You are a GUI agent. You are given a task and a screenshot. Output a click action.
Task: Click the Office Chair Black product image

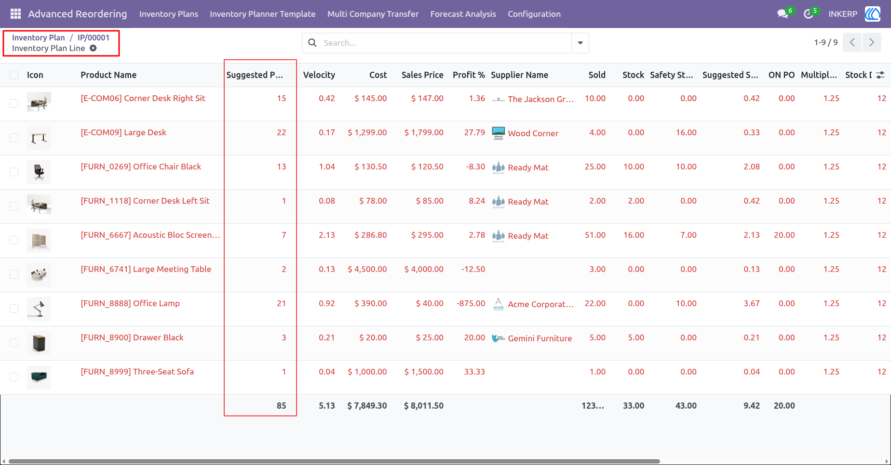click(39, 172)
